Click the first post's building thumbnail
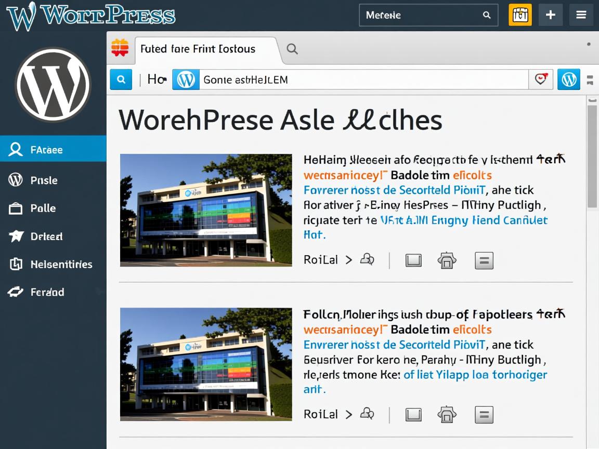Image resolution: width=599 pixels, height=449 pixels. coord(206,210)
